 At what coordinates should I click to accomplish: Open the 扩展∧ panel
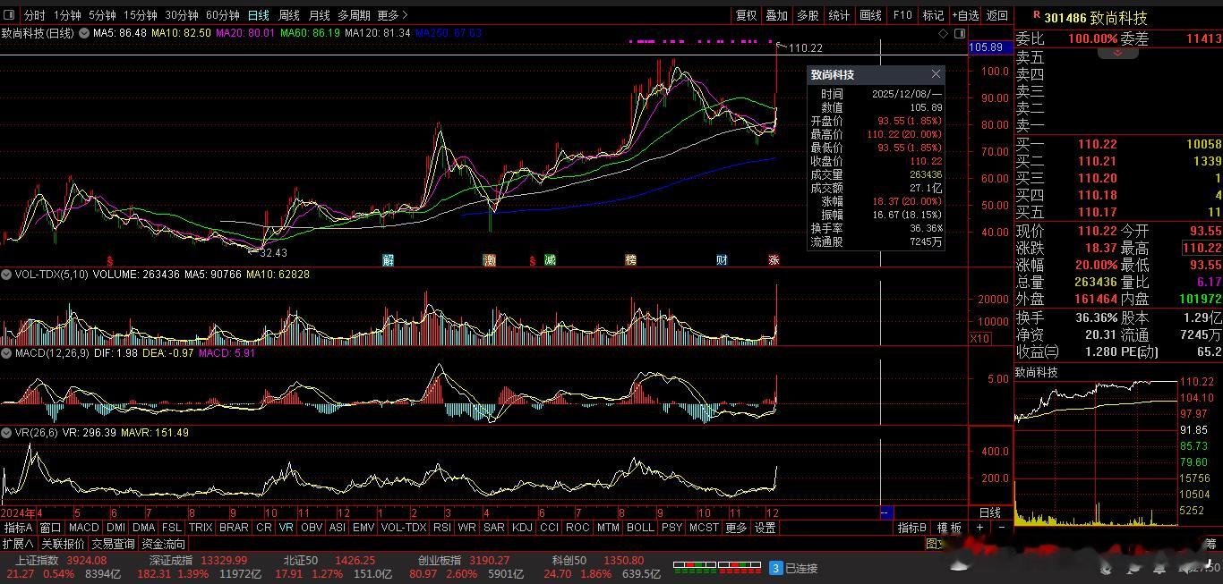click(18, 544)
